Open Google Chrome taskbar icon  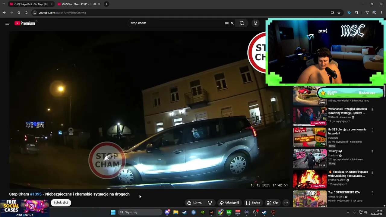[x=220, y=212]
